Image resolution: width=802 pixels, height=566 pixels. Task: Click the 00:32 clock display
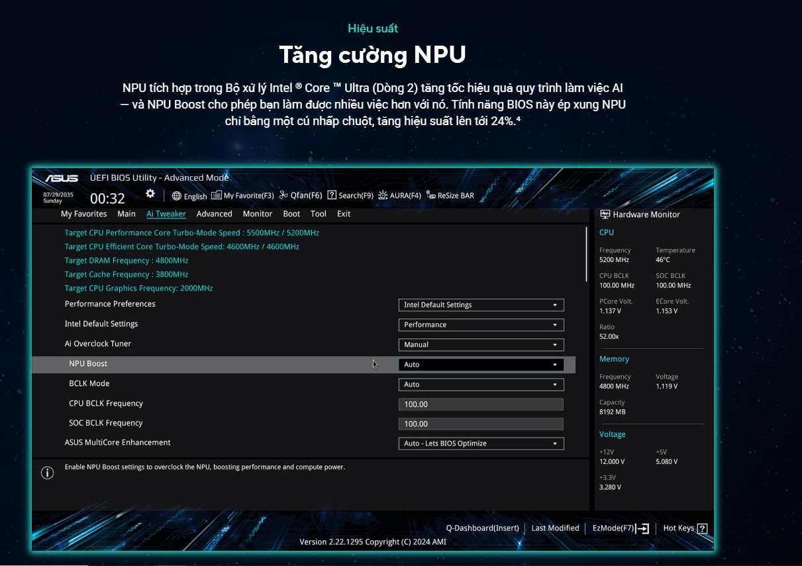coord(107,199)
